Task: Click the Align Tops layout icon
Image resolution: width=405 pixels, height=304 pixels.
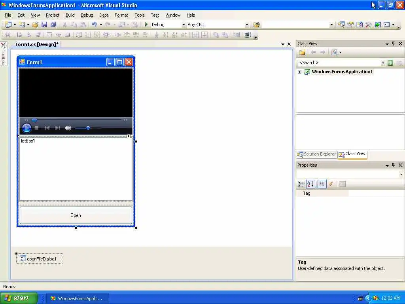Action: pyautogui.click(x=49, y=34)
